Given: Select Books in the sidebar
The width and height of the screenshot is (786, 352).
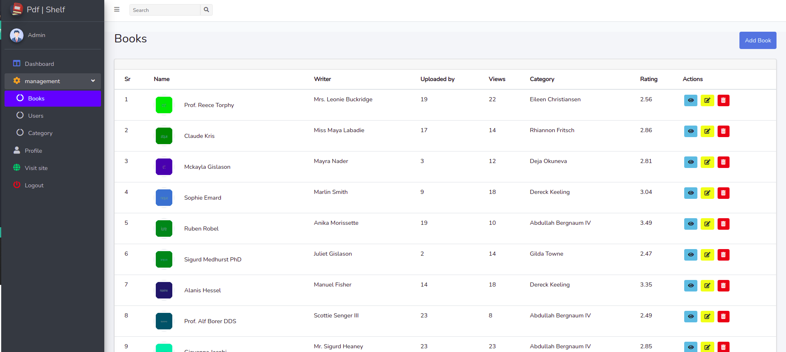Looking at the screenshot, I should (x=53, y=98).
